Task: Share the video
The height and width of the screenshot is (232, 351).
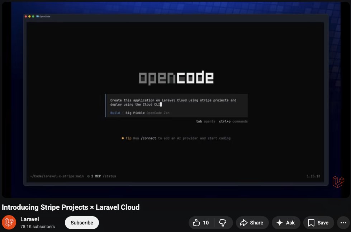Action: 252,223
